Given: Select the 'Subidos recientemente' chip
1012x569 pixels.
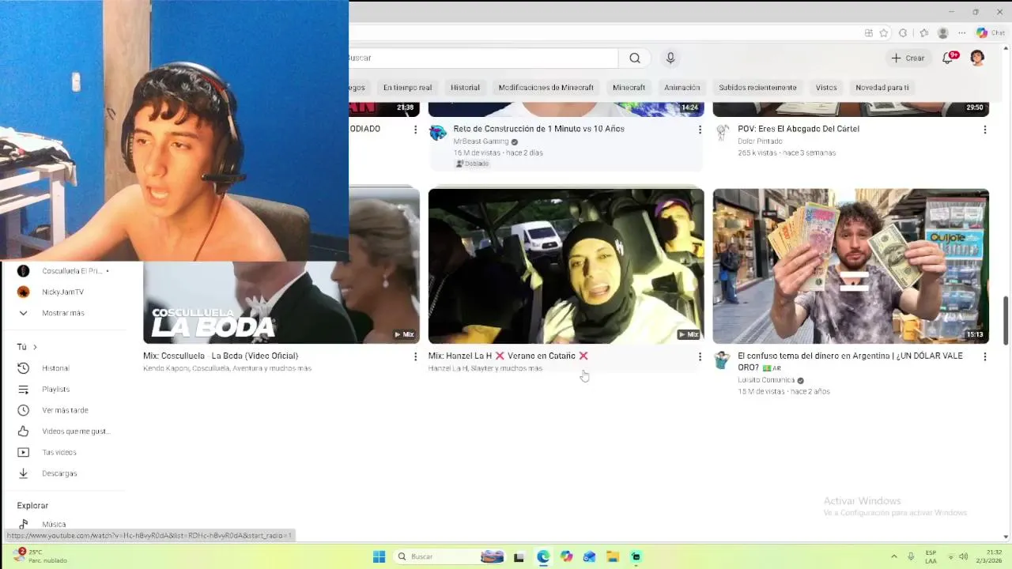Looking at the screenshot, I should pyautogui.click(x=757, y=88).
